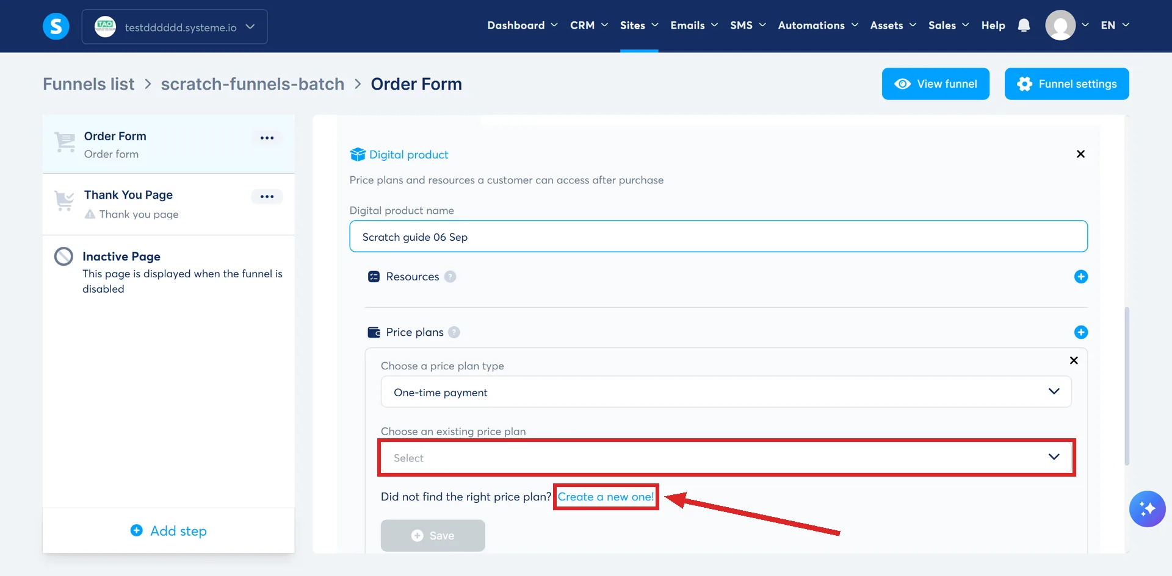Open the Sites menu

coord(639,26)
